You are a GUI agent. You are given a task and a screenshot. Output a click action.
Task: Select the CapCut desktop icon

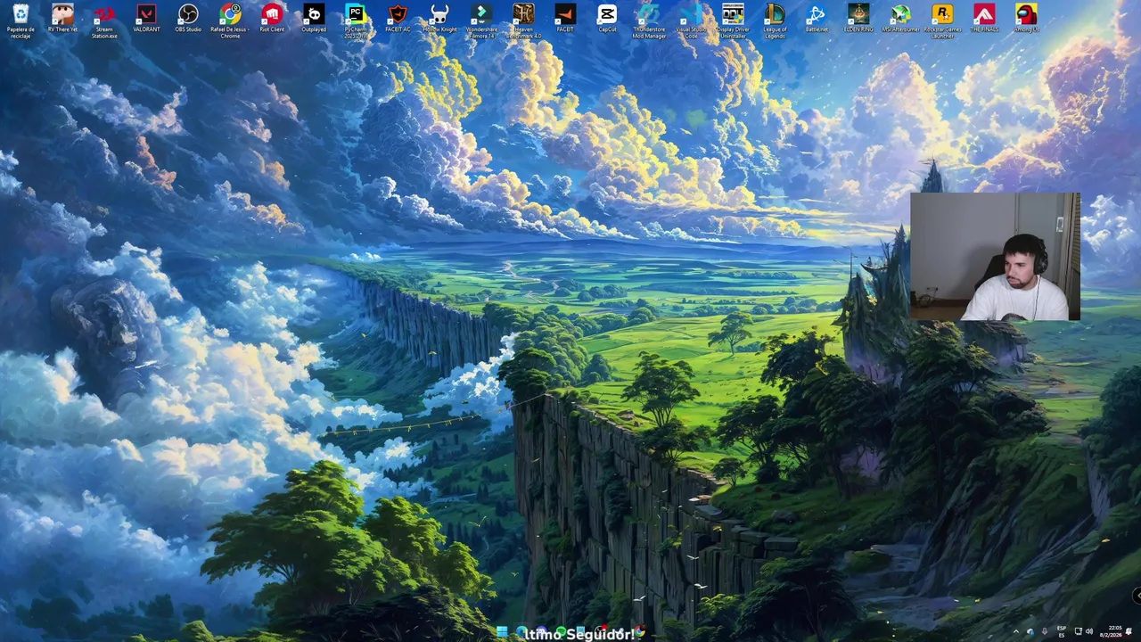[607, 19]
